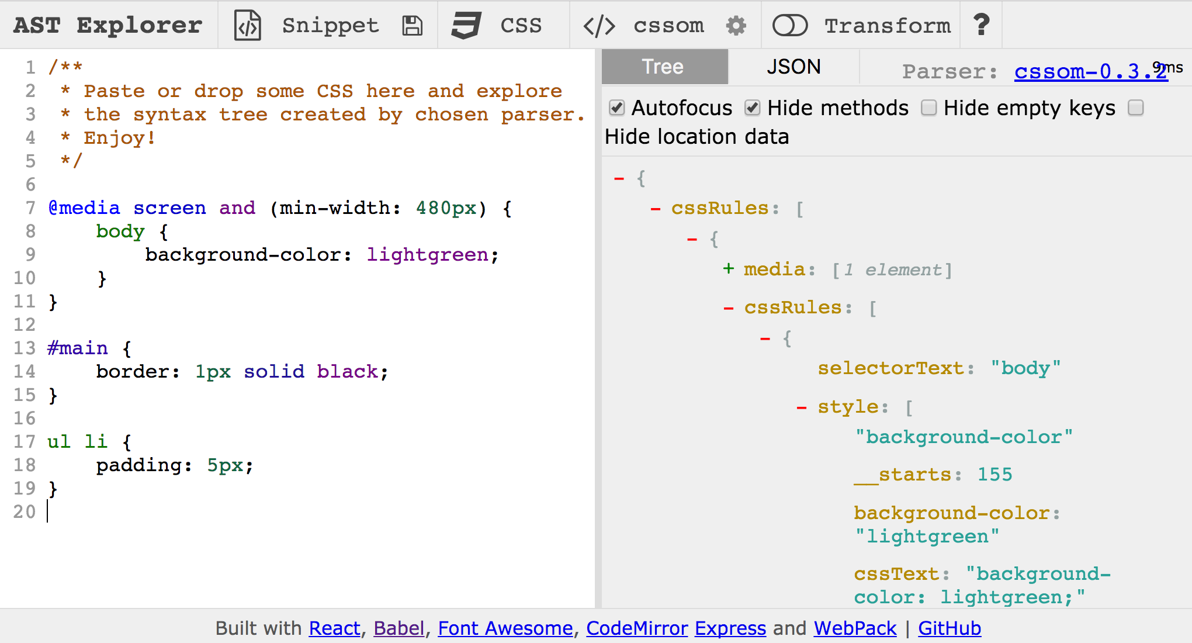Enable the Hide empty keys checkbox
Screen dimensions: 1192x643
pos(929,108)
